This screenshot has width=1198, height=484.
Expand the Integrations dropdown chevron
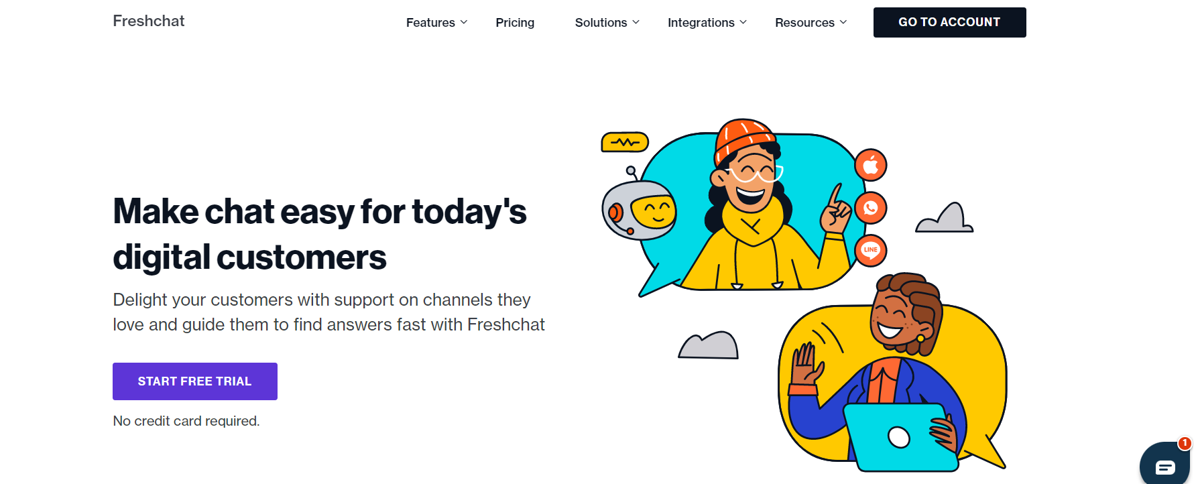tap(743, 22)
